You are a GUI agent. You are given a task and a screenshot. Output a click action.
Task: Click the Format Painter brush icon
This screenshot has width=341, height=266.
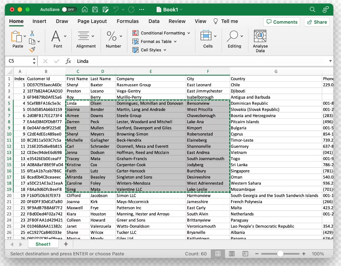32,50
